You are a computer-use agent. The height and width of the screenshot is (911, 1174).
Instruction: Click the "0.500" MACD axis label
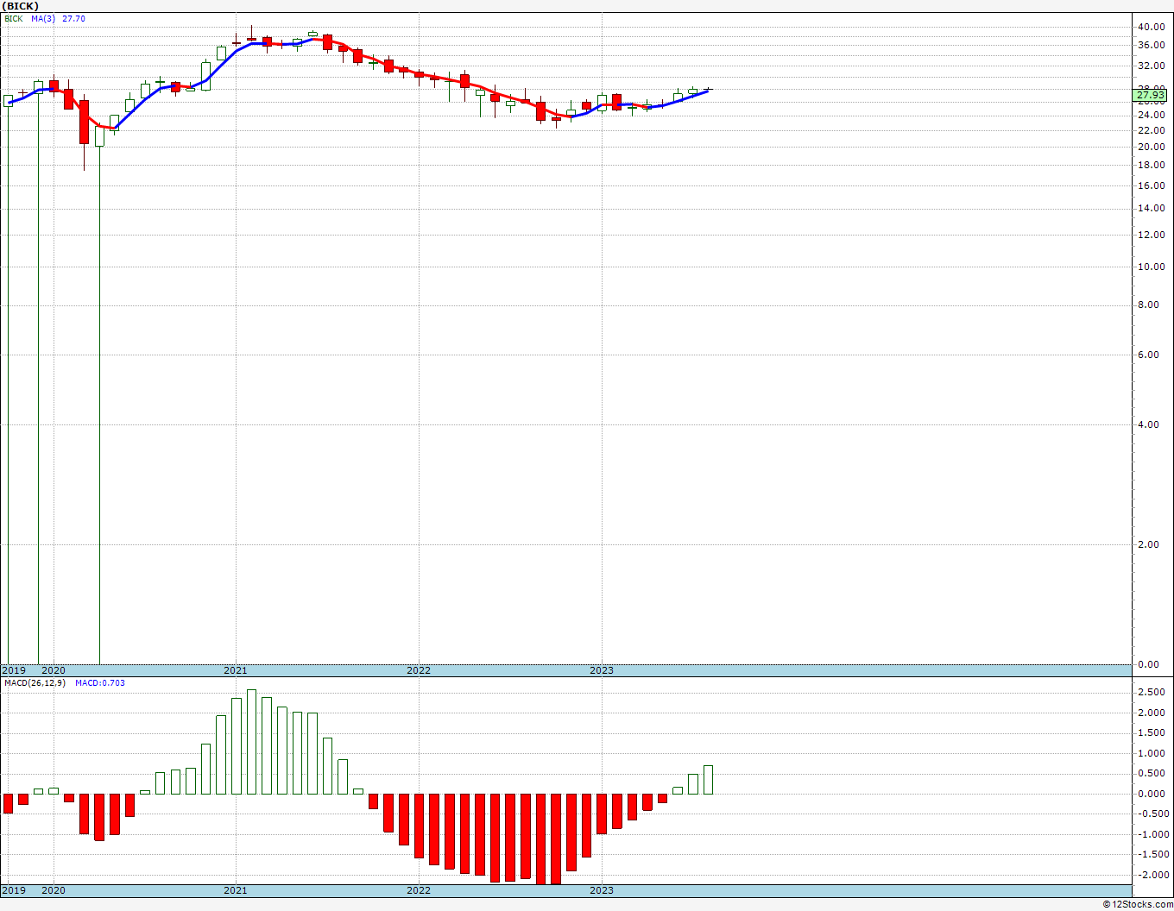click(x=1153, y=774)
